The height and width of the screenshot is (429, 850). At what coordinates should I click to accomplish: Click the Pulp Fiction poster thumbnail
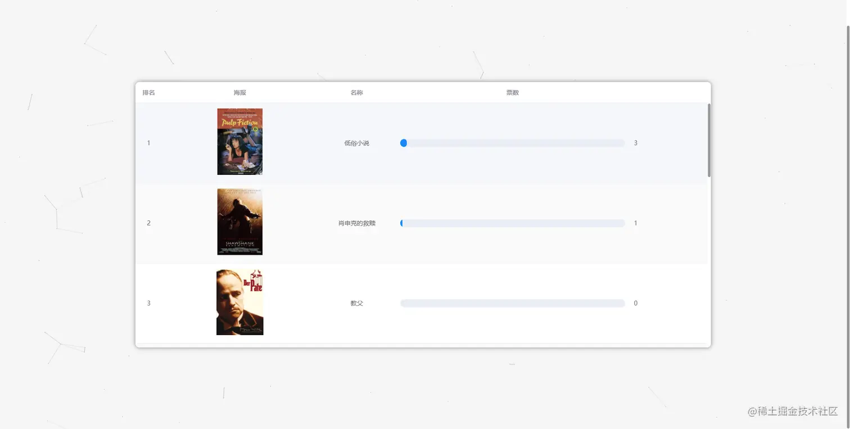239,142
